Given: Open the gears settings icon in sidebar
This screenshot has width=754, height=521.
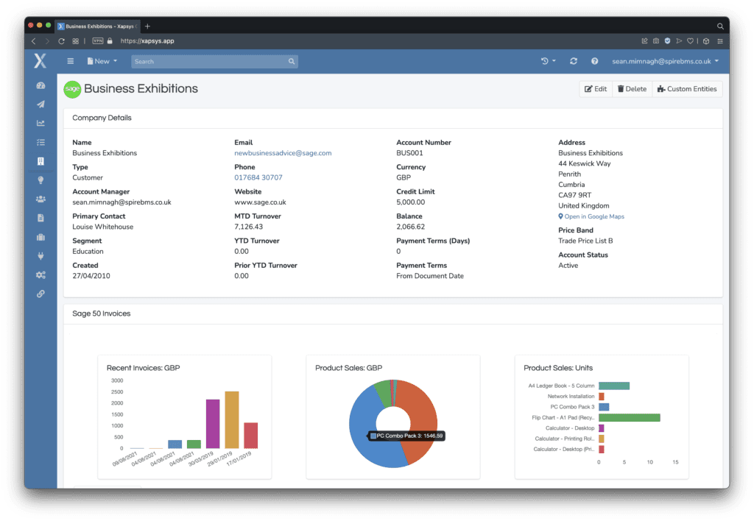Looking at the screenshot, I should (41, 275).
